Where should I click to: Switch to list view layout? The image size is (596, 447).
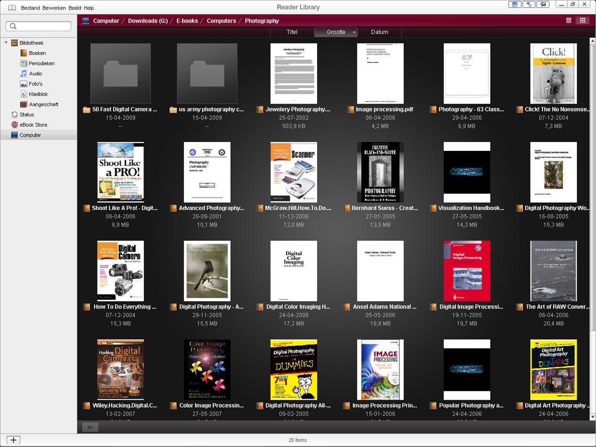click(569, 20)
